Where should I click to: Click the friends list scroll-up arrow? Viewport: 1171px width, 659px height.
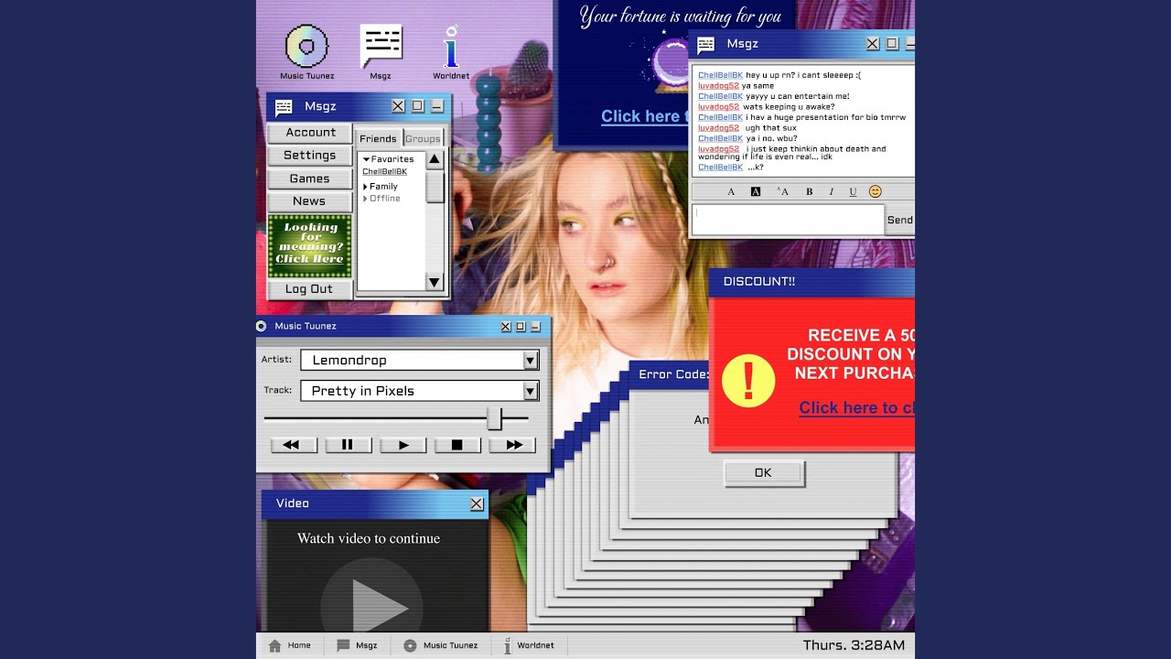tap(435, 159)
